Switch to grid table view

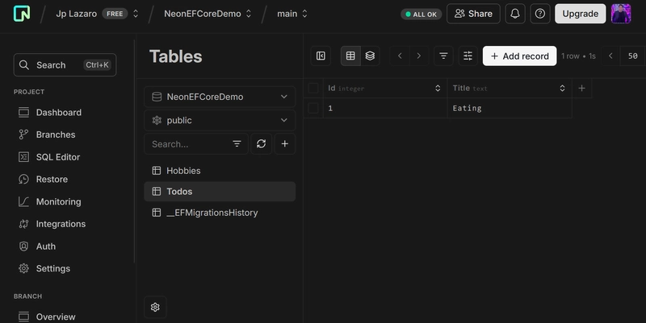click(x=350, y=56)
